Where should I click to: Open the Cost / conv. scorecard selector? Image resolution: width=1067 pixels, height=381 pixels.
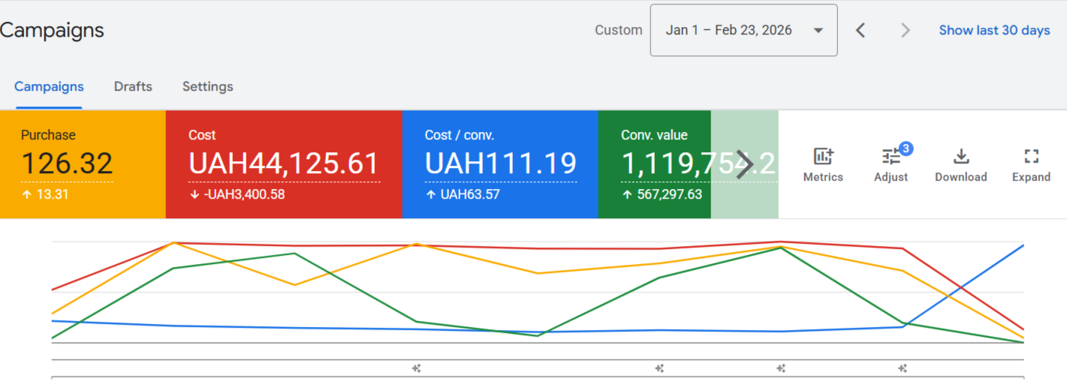pos(499,164)
